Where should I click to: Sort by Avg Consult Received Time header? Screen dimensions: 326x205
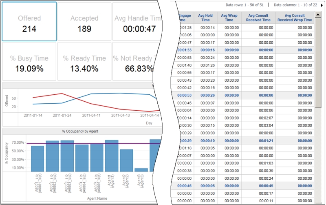(x=258, y=18)
